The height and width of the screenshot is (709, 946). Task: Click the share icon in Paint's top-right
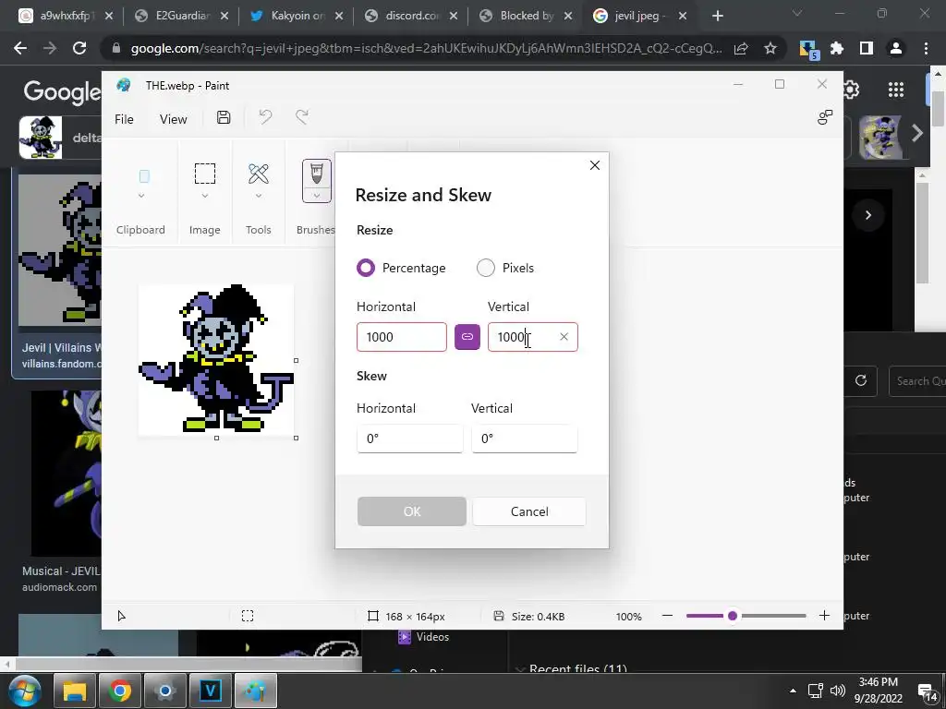click(x=825, y=117)
